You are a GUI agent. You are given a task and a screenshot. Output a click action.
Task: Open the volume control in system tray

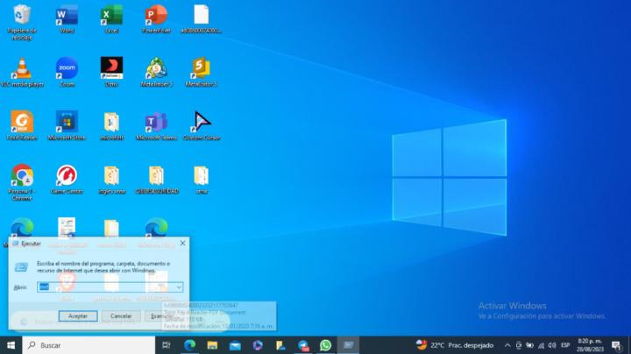point(552,345)
